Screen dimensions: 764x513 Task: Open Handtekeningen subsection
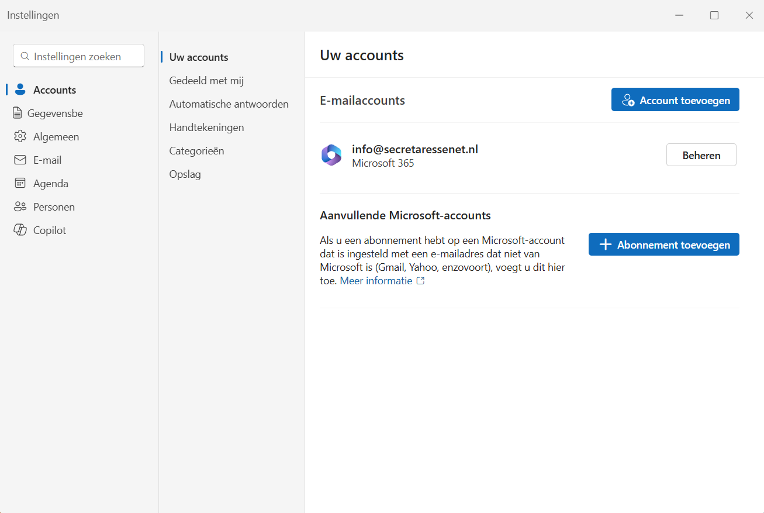tap(206, 128)
